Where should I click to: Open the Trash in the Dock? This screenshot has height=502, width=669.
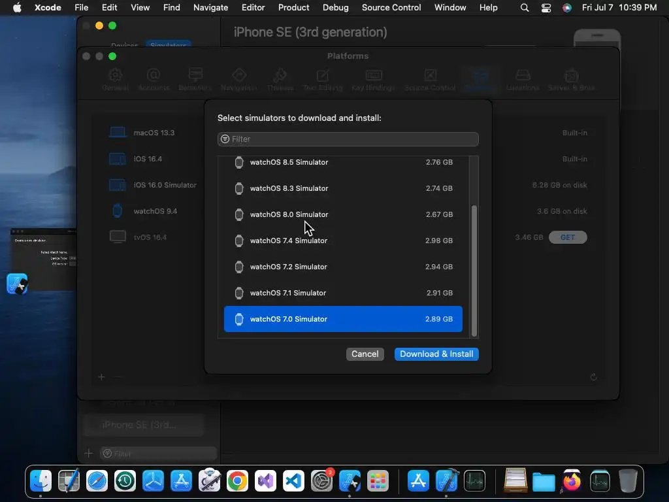point(628,480)
